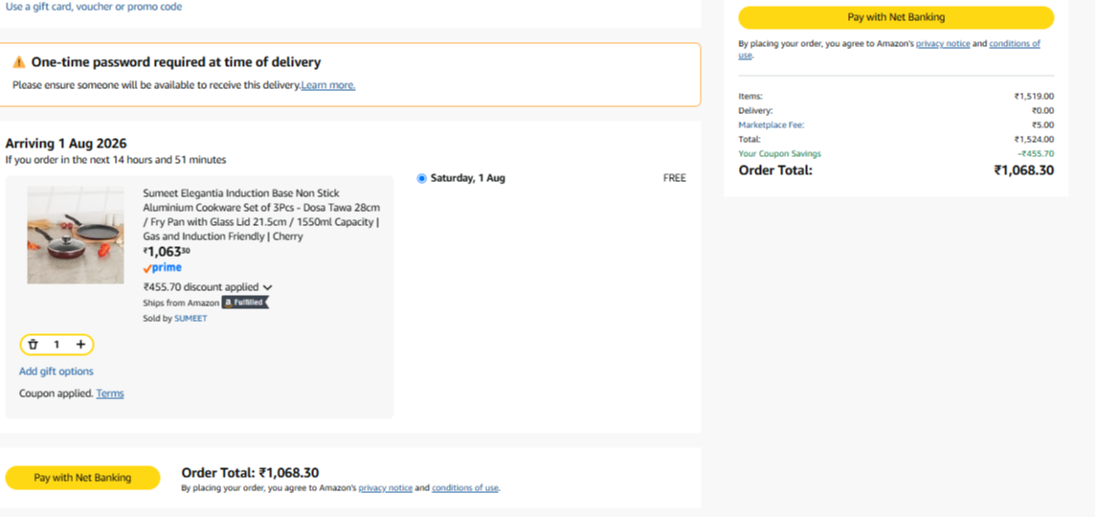
Task: Click the Sumeet cookware product thumbnail
Action: (76, 235)
